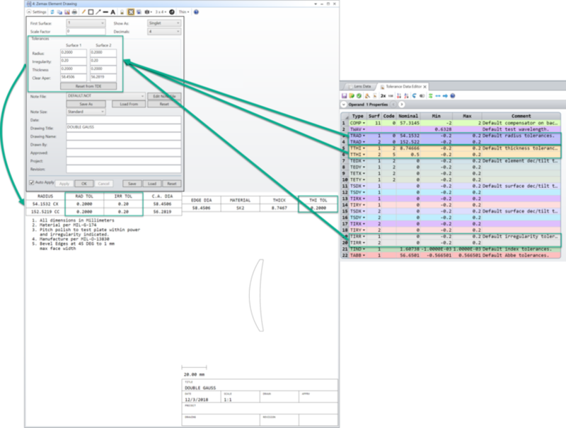566x428 pixels.
Task: Open help icon in drawing toolbar
Action: pyautogui.click(x=196, y=12)
